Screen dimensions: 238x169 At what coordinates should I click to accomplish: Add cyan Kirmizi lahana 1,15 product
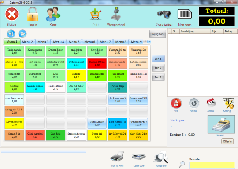tap(35, 88)
